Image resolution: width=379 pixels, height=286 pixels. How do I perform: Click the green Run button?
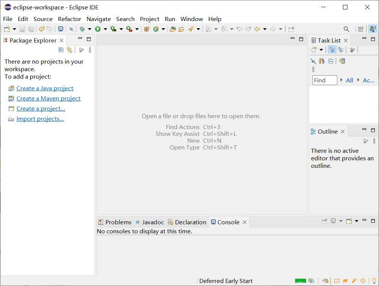[98, 29]
